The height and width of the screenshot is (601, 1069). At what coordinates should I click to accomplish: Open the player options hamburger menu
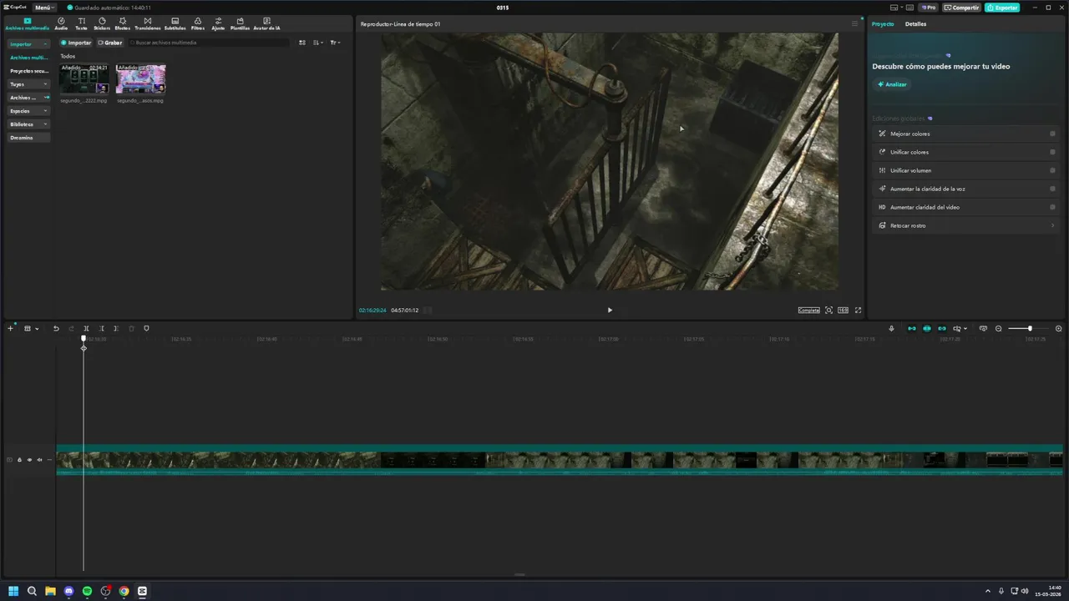tap(854, 24)
